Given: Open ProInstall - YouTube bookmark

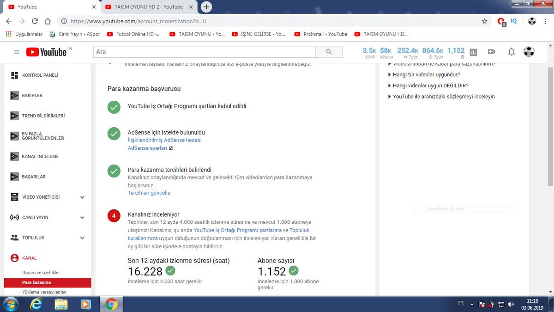Looking at the screenshot, I should [x=320, y=34].
